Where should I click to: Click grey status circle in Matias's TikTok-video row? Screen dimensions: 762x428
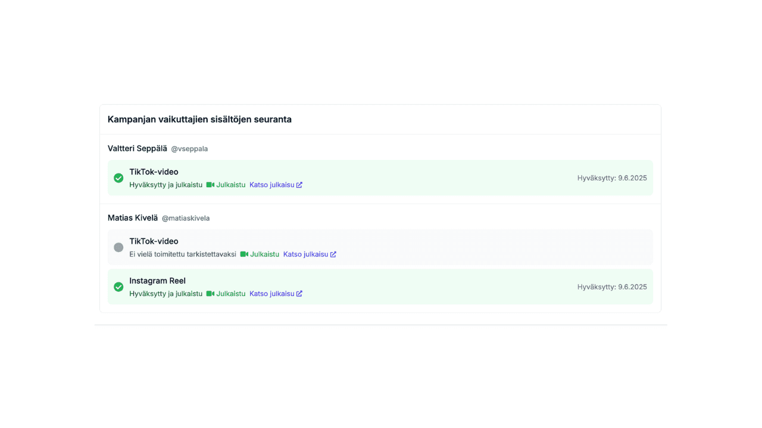point(118,247)
